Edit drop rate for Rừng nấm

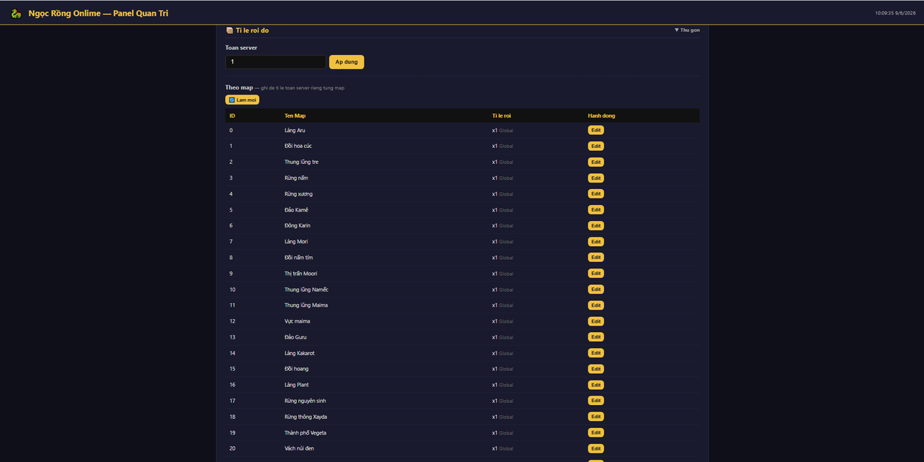pyautogui.click(x=596, y=178)
